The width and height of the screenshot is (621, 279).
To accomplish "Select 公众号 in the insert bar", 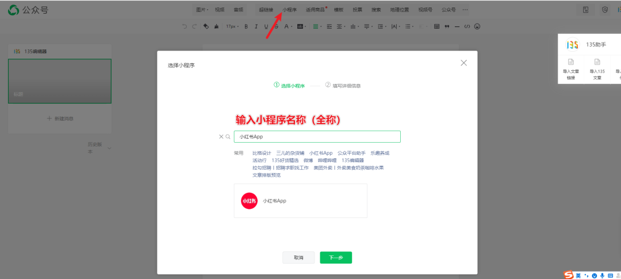I will [x=448, y=10].
